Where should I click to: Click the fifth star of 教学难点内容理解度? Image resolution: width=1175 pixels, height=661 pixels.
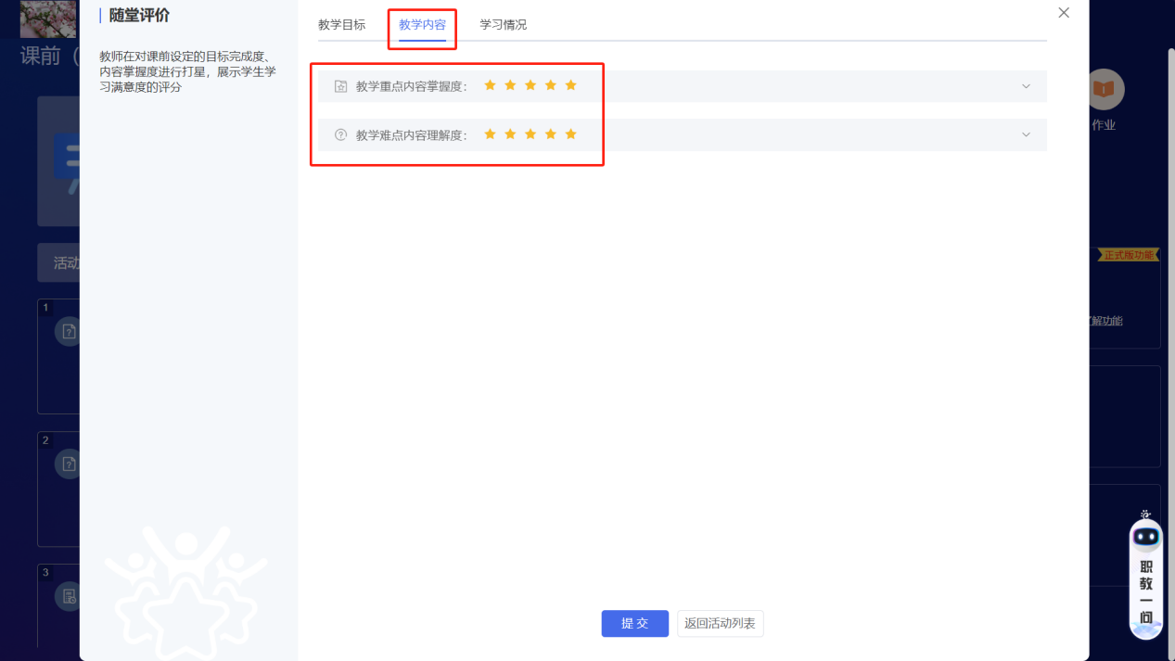coord(570,133)
